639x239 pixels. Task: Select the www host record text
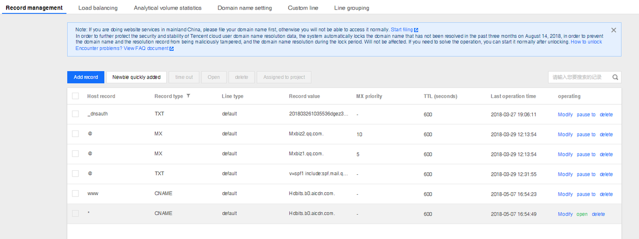pos(93,194)
